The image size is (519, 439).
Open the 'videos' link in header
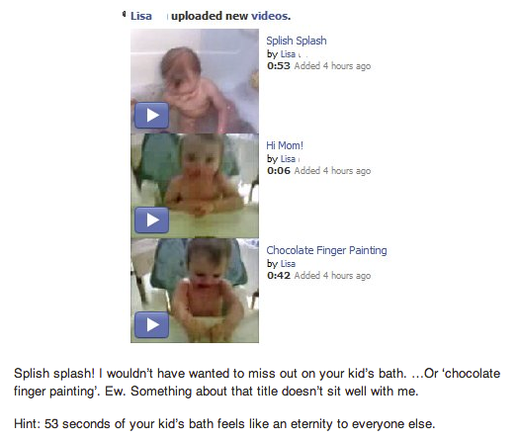(271, 16)
